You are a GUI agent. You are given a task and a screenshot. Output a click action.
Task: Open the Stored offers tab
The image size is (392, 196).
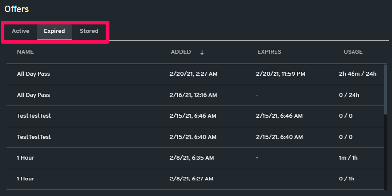(89, 31)
